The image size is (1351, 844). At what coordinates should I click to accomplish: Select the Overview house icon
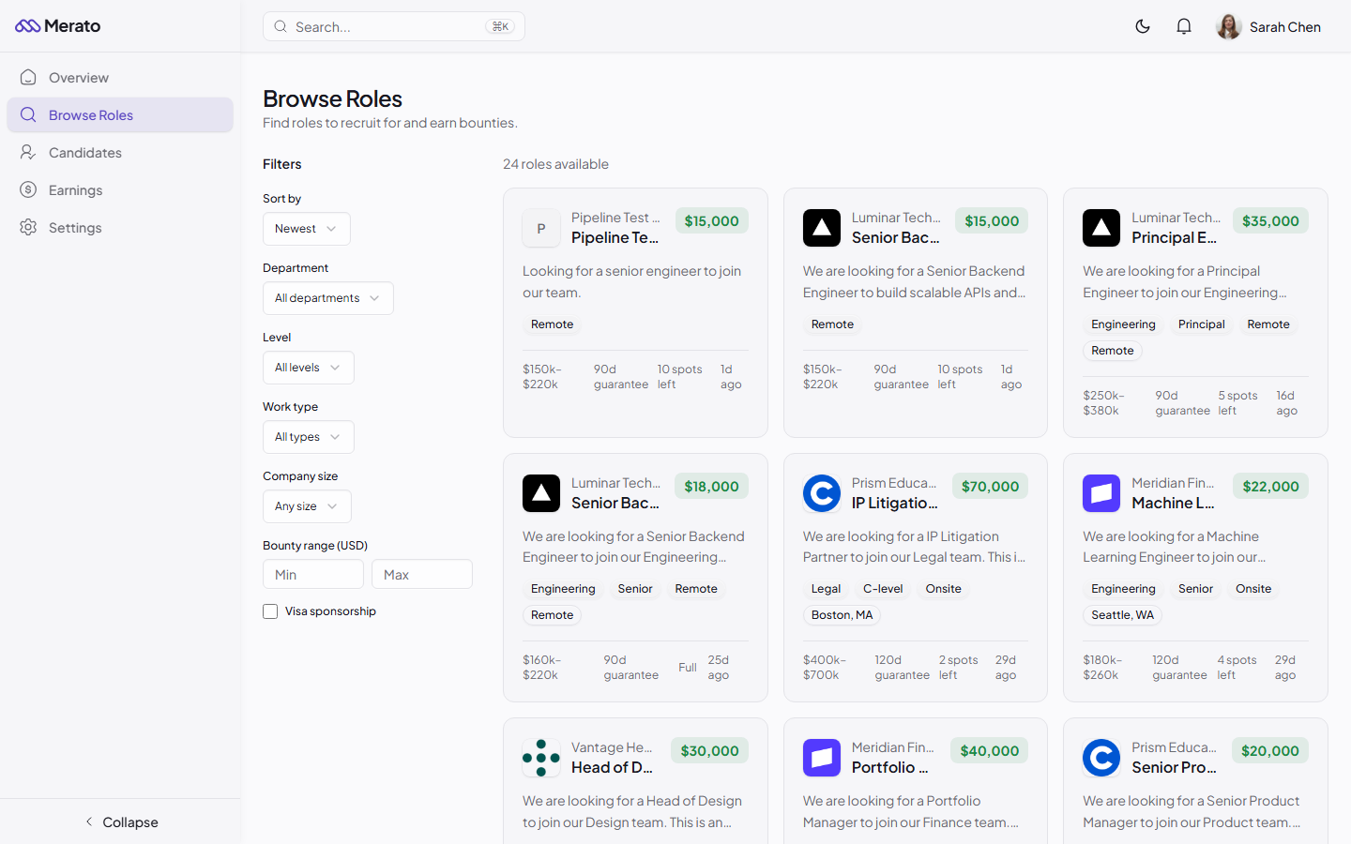tap(29, 77)
